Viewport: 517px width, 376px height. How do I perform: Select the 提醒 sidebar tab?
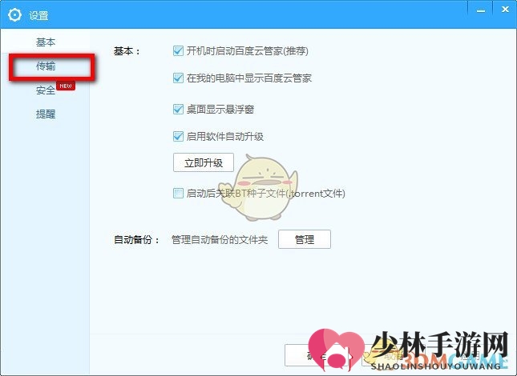pyautogui.click(x=46, y=114)
